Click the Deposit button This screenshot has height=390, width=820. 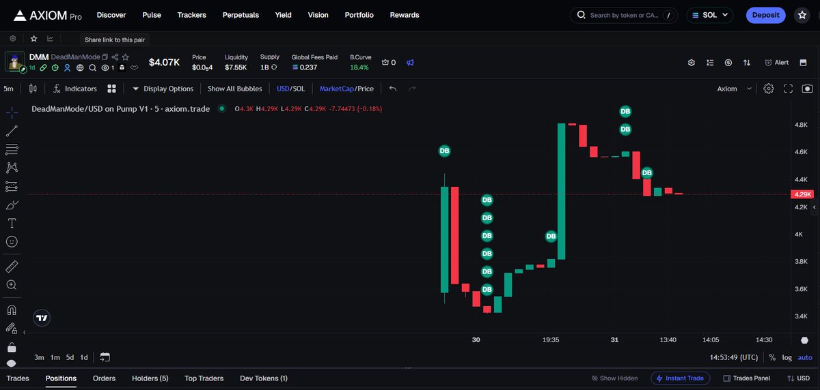(765, 15)
